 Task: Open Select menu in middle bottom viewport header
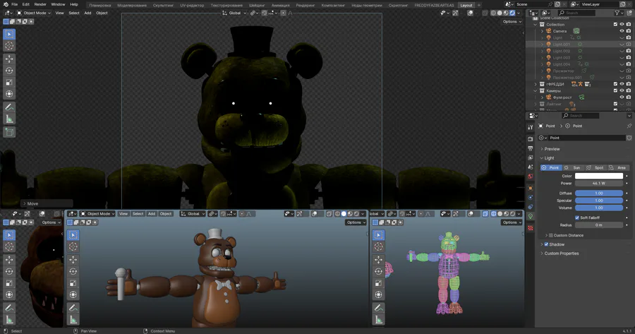(x=138, y=214)
